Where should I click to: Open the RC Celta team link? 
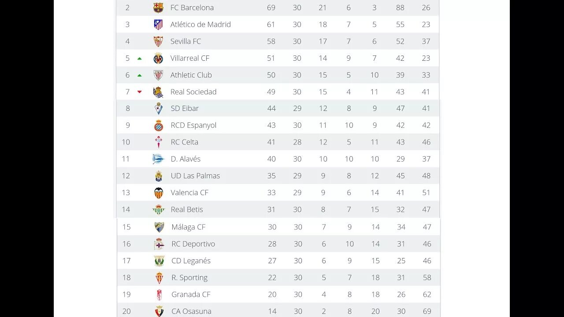185,142
